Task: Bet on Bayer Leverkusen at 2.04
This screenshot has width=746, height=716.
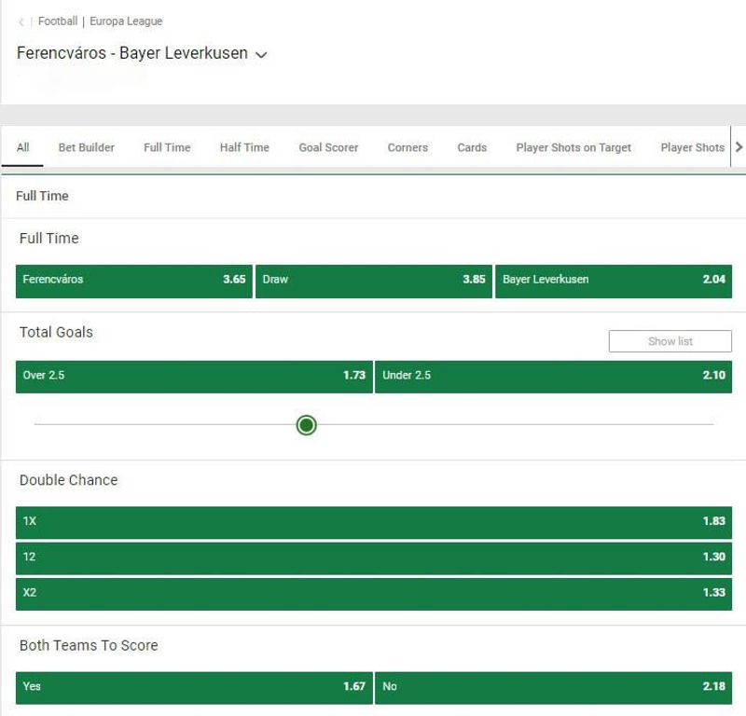Action: click(614, 282)
